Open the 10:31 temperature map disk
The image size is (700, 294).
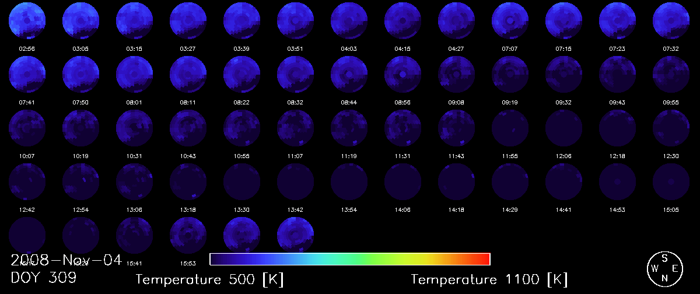pos(134,128)
